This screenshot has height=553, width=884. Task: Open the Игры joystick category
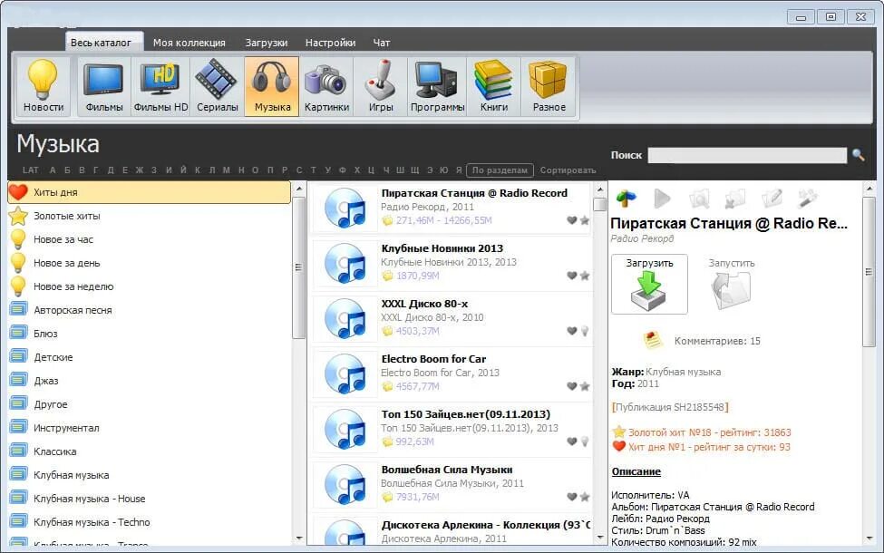pyautogui.click(x=381, y=86)
